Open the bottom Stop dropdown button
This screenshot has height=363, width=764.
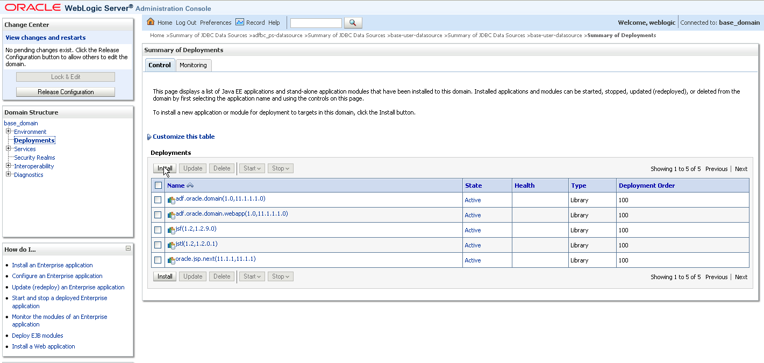coord(281,276)
